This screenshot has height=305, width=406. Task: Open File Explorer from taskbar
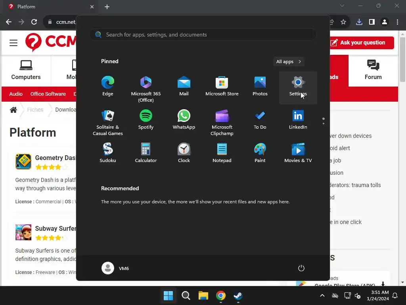(x=203, y=295)
